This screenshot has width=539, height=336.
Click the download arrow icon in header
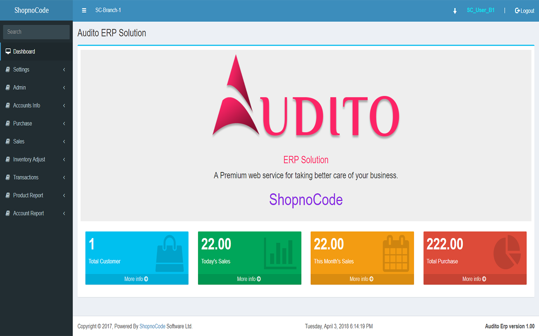tap(455, 11)
